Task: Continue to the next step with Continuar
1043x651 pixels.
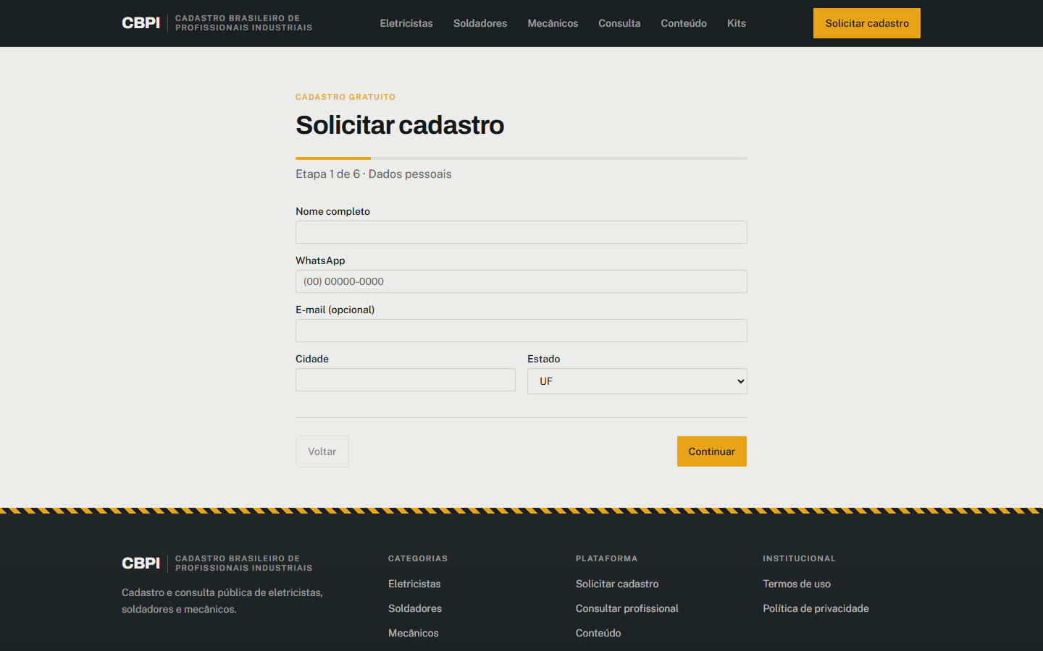Action: 712,451
